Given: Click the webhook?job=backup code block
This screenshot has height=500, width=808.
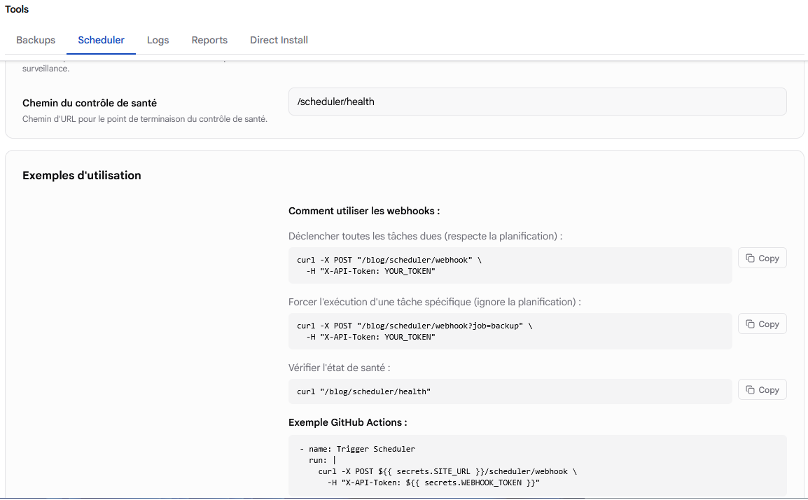Looking at the screenshot, I should [510, 331].
